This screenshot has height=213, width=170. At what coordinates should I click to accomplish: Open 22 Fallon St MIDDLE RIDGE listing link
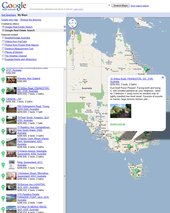pyautogui.click(x=32, y=208)
